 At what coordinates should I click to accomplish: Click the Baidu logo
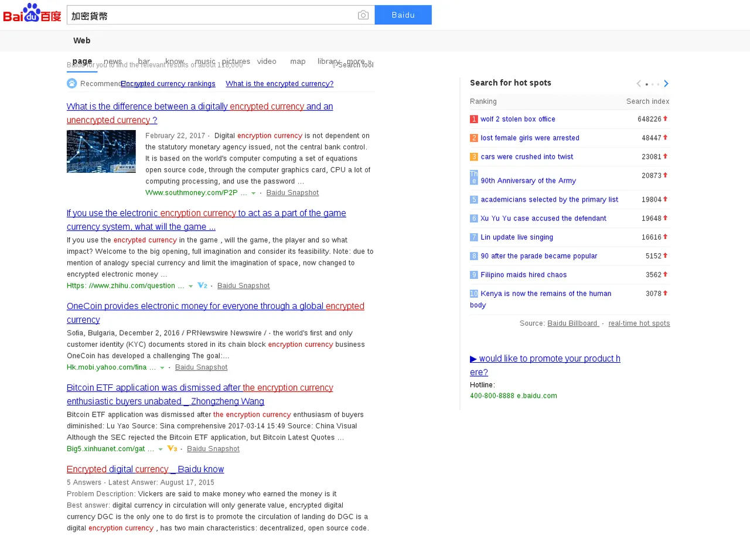[x=32, y=13]
